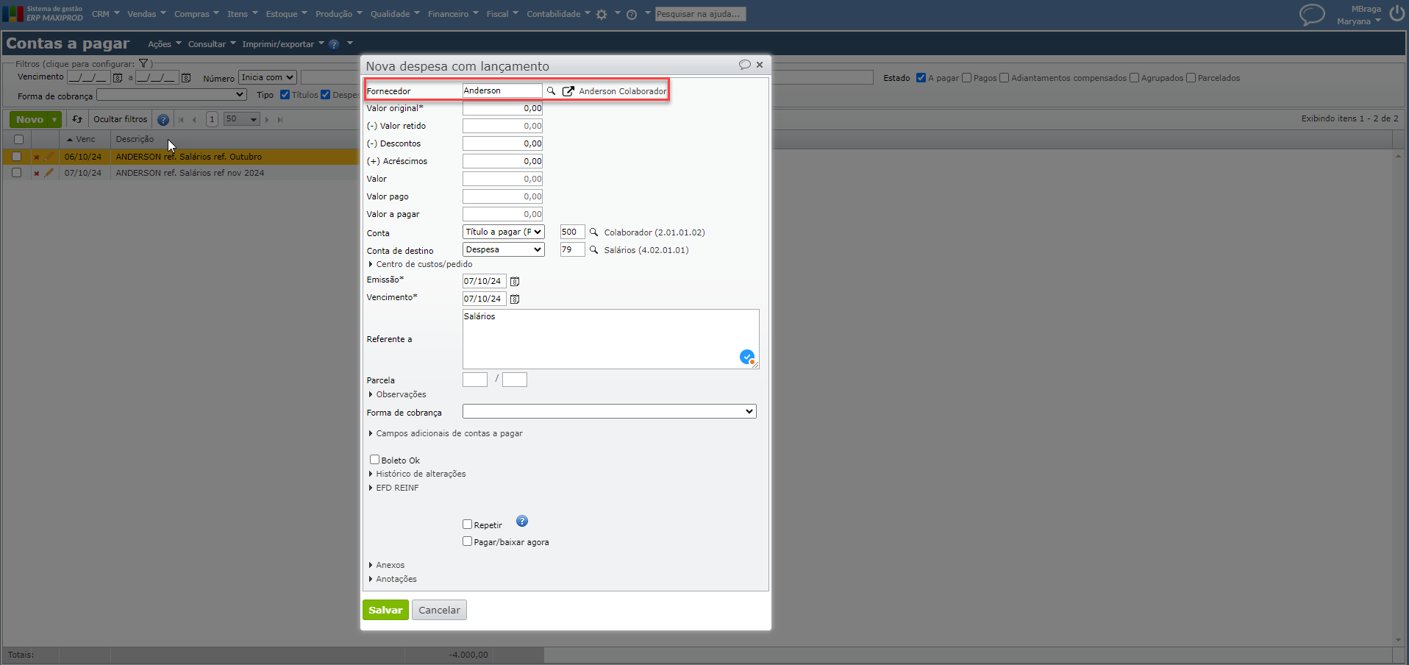Click the power logout icon
The width and height of the screenshot is (1409, 665).
[x=1396, y=13]
